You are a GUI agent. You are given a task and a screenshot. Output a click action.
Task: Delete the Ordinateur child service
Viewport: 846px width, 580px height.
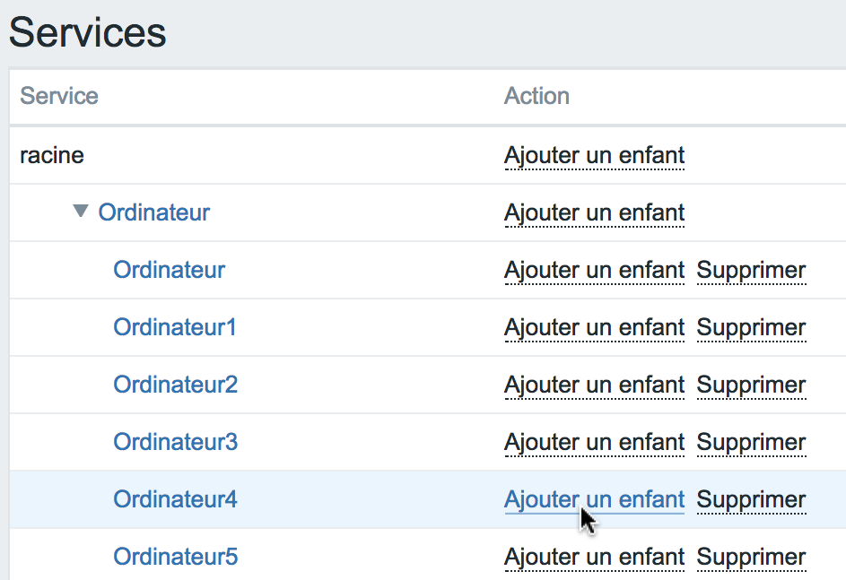[751, 270]
